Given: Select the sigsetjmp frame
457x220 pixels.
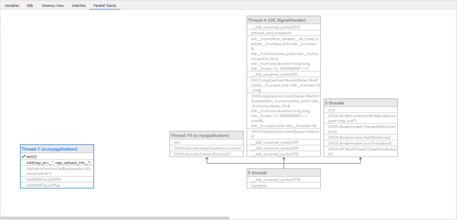Looking at the screenshot, I should point(259,186).
